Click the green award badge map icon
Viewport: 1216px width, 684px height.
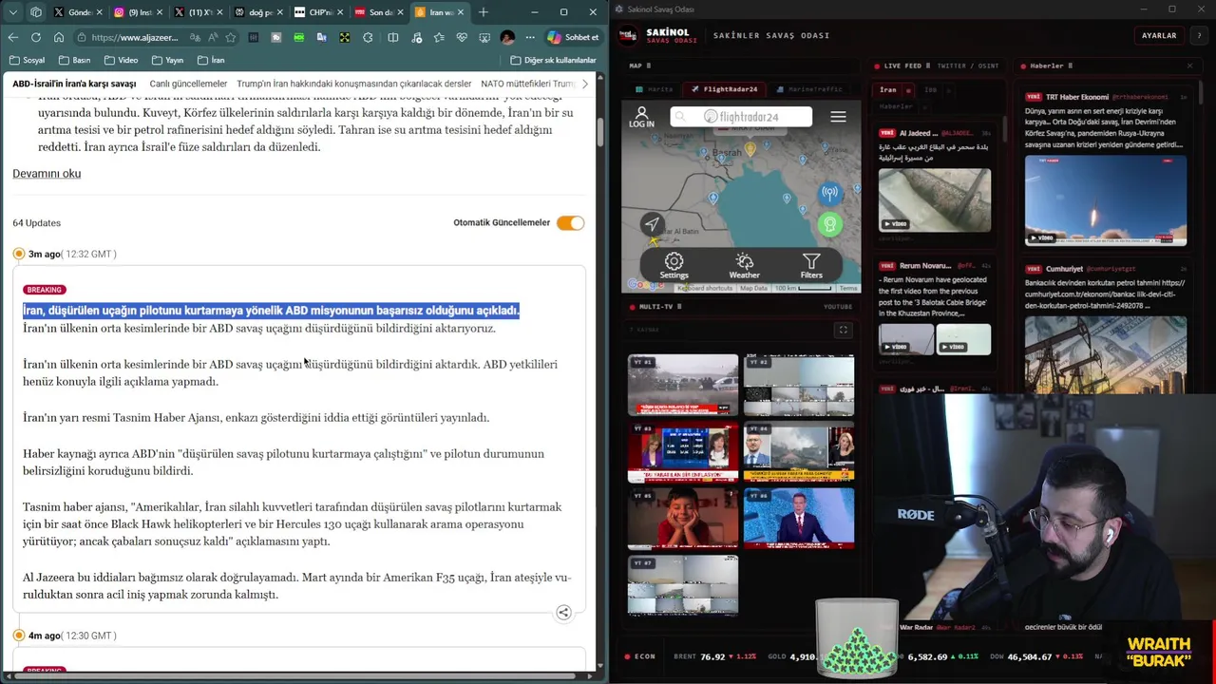(x=830, y=224)
